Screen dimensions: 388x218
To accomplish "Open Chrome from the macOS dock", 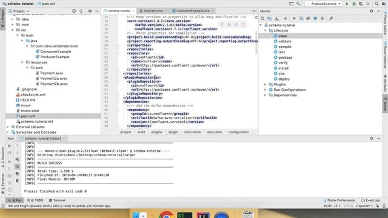I will (166, 216).
